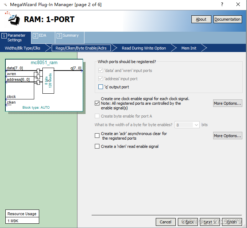Click the mc8051_ram block diagram title
The height and width of the screenshot is (228, 247).
tap(44, 62)
